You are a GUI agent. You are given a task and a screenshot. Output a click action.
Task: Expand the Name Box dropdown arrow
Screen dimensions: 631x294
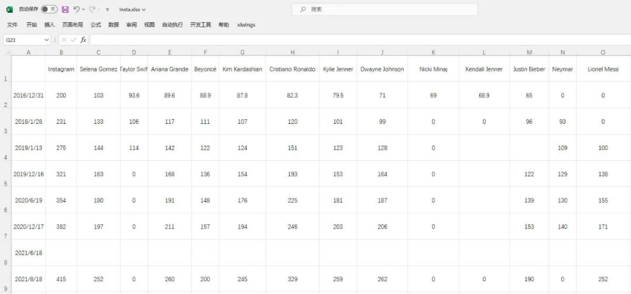click(47, 40)
